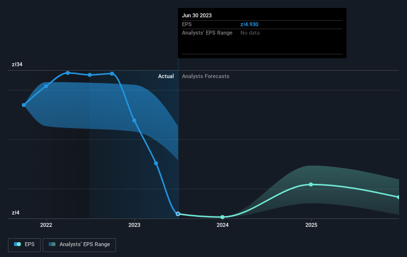The width and height of the screenshot is (407, 257).
Task: Click the zł34 y-axis label
Action: coord(17,64)
